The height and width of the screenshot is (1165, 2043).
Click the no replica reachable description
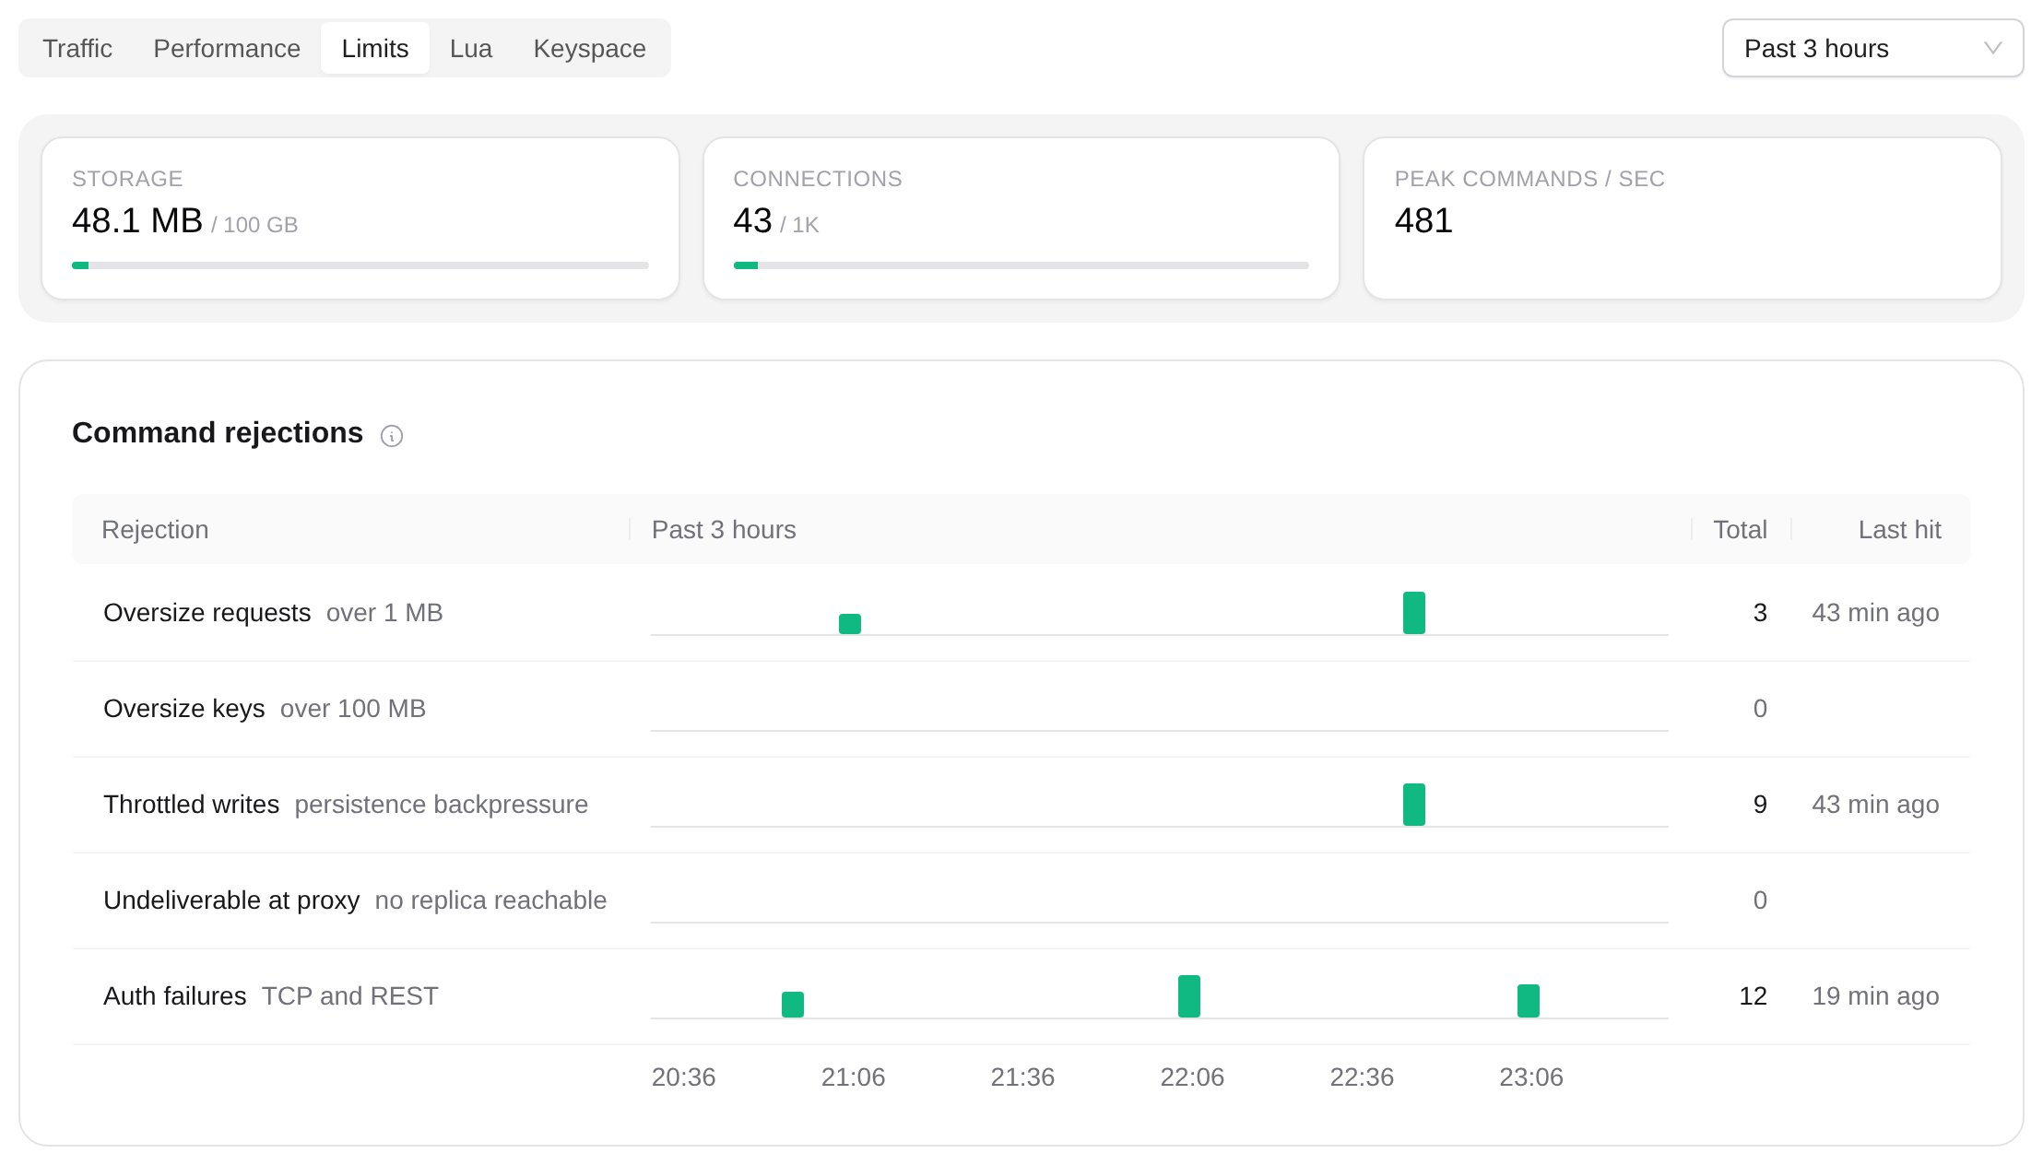[x=490, y=900]
